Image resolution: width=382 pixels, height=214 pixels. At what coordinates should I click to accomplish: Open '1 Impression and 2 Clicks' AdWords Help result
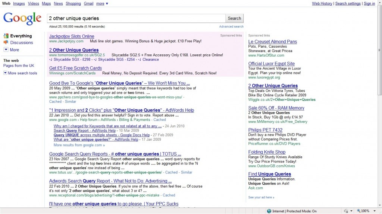coord(122,110)
